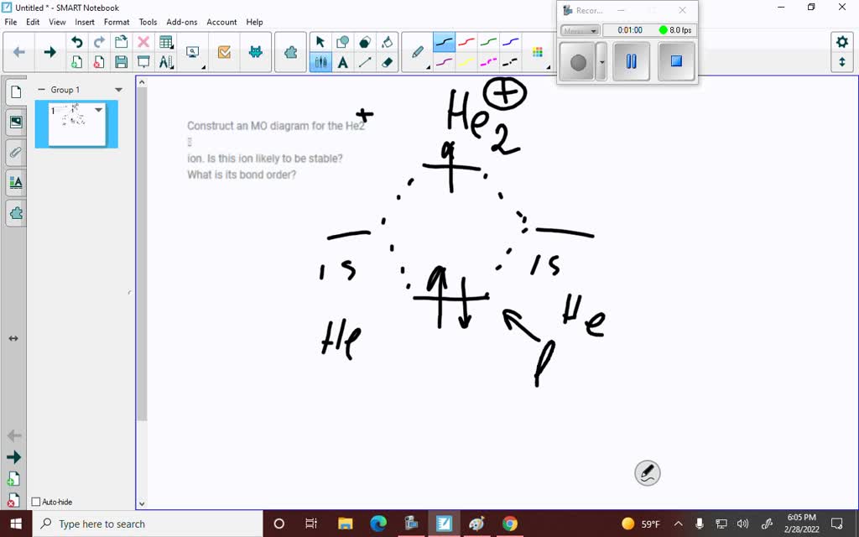Open the Menu dropdown in the Recorder window
This screenshot has width=859, height=537.
point(580,29)
